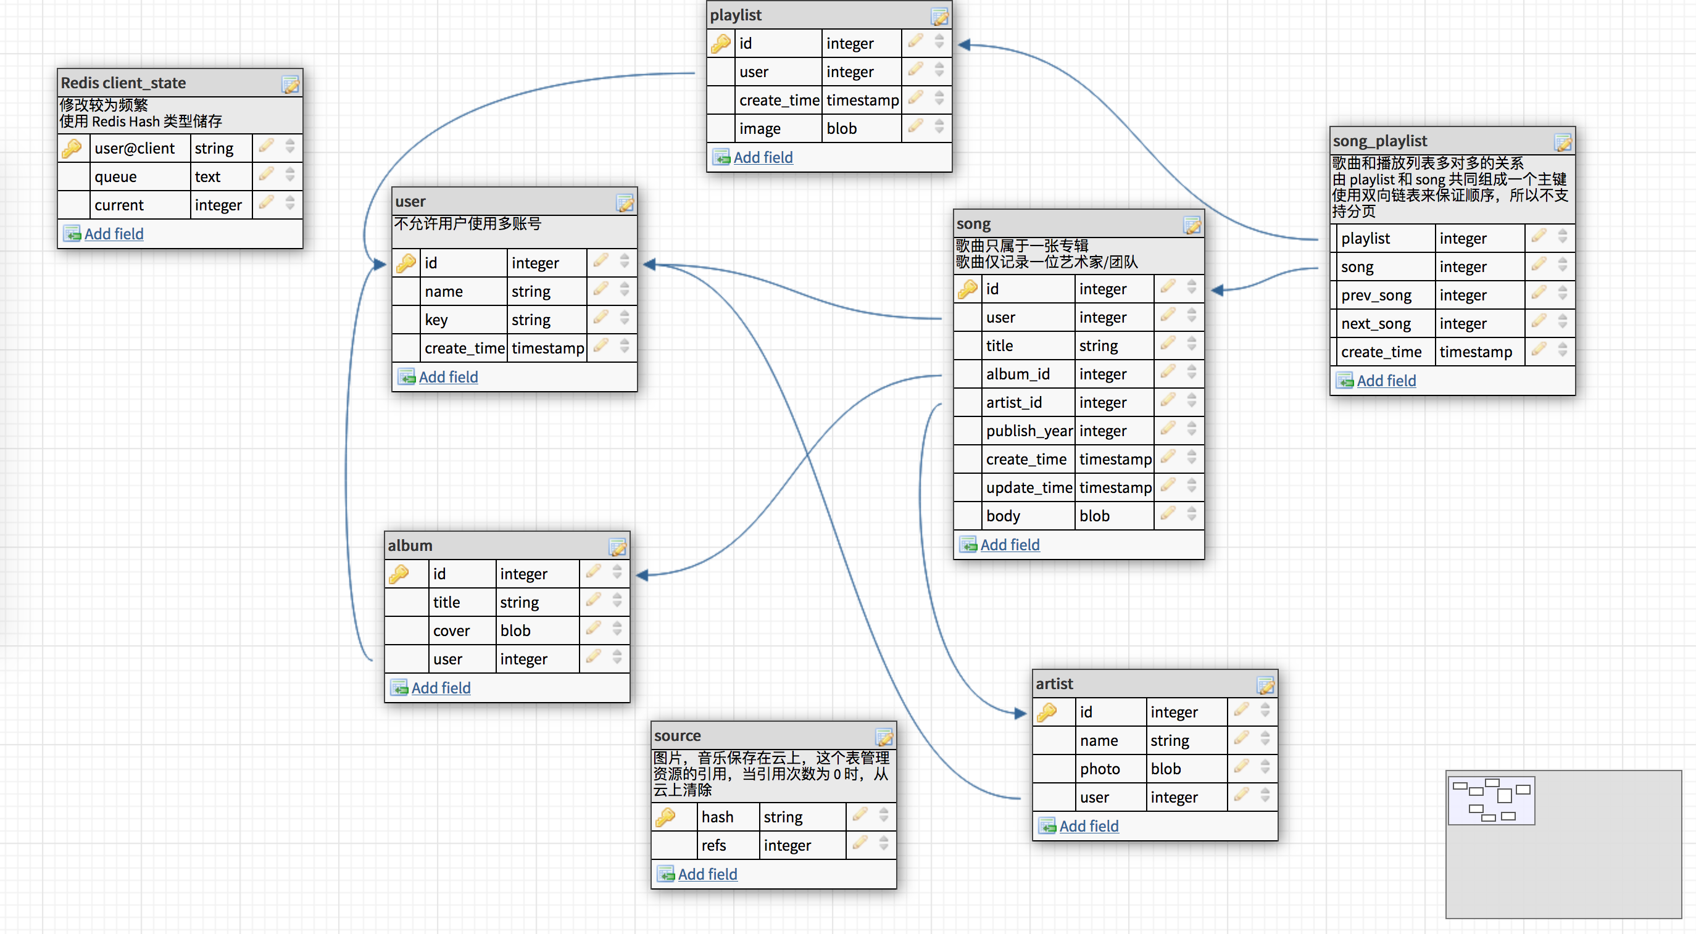Edit playlist create_time field pencil
This screenshot has height=934, width=1696.
click(x=915, y=99)
